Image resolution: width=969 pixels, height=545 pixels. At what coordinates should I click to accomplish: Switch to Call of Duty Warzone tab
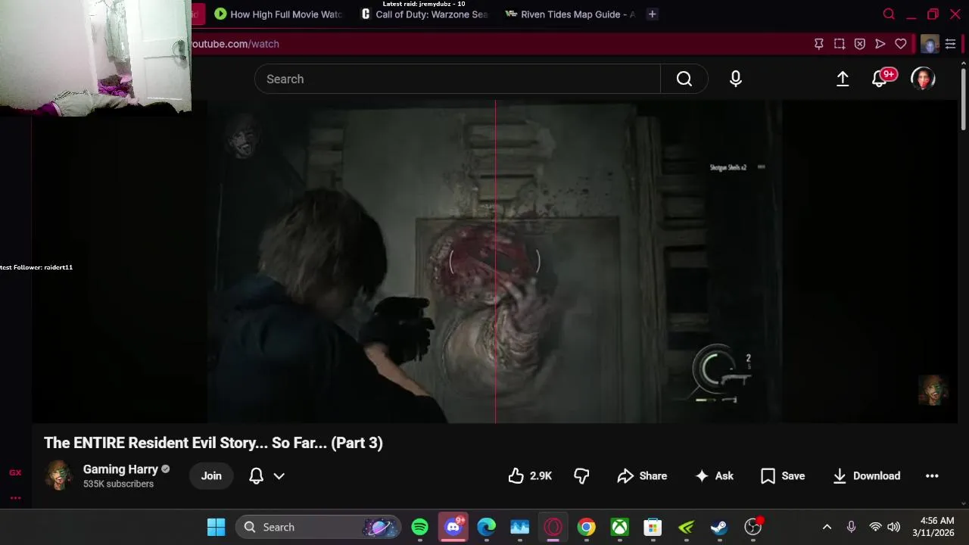tap(425, 14)
